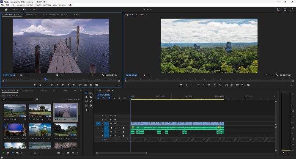Open timeline display settings wrench

tap(119, 99)
